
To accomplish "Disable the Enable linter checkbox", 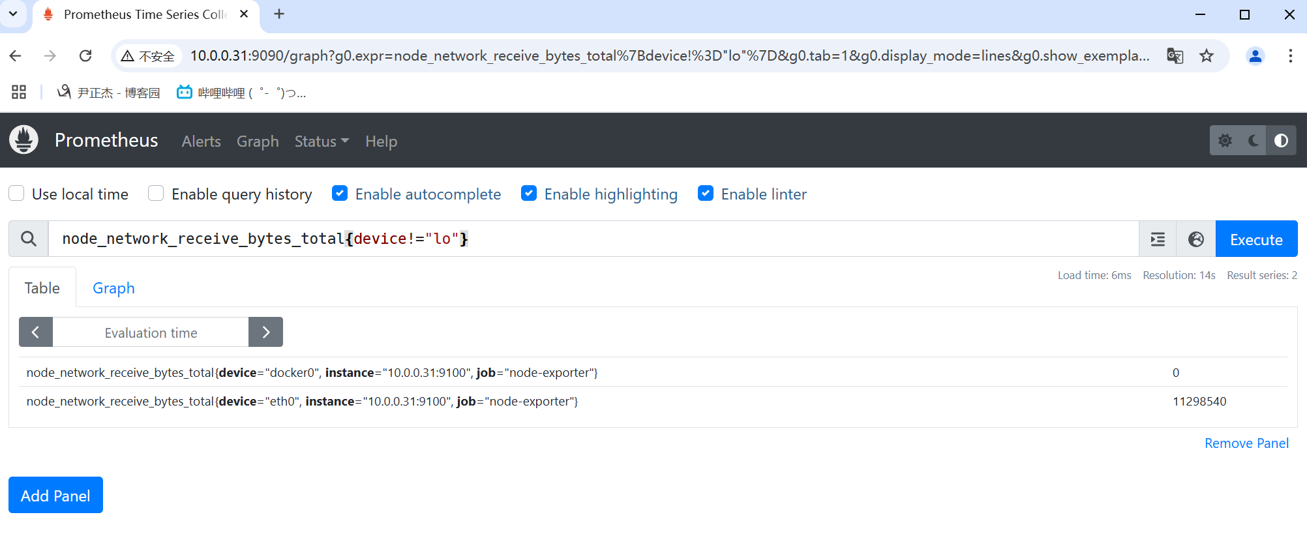I will point(706,194).
